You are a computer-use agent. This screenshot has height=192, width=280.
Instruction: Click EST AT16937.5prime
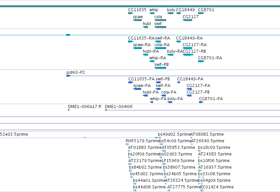200,171
